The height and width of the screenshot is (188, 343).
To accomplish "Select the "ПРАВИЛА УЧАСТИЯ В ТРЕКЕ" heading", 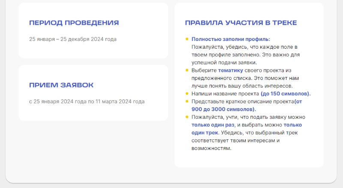I will click(x=241, y=23).
